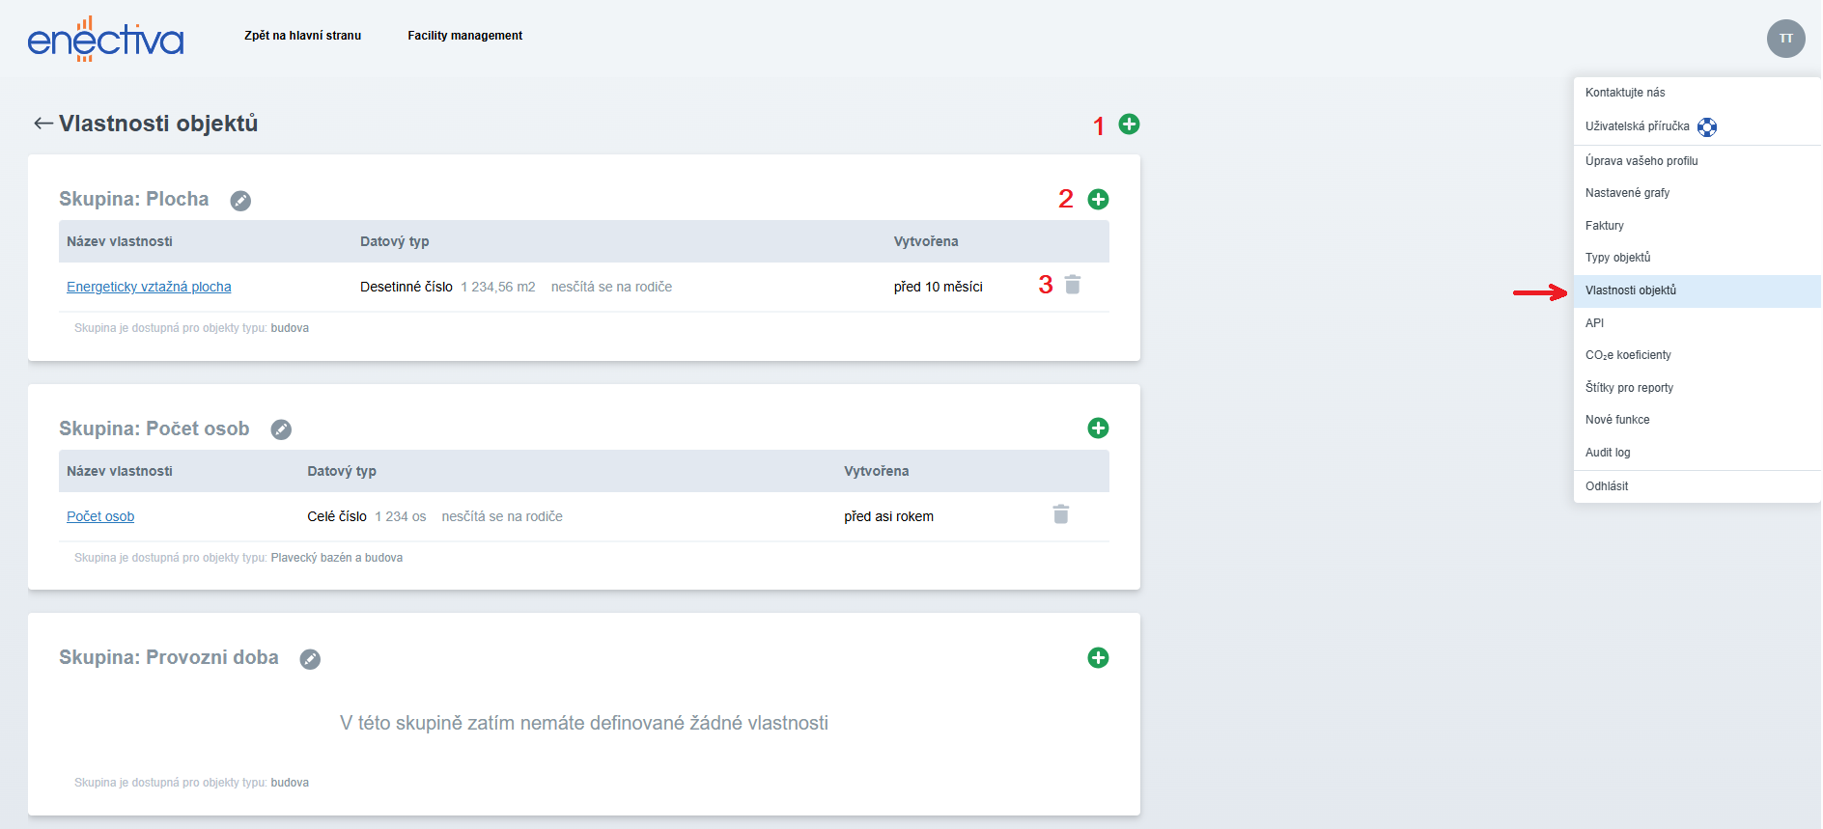Screen dimensions: 1823x829
Task: Edit the Plocha group name with the pencil icon
Action: coord(240,201)
